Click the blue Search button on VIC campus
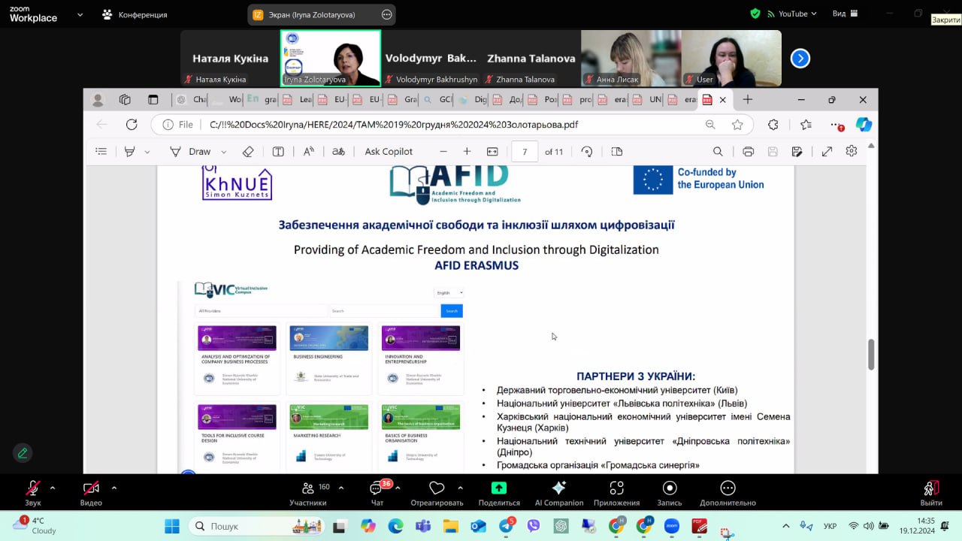This screenshot has width=962, height=541. pos(452,311)
